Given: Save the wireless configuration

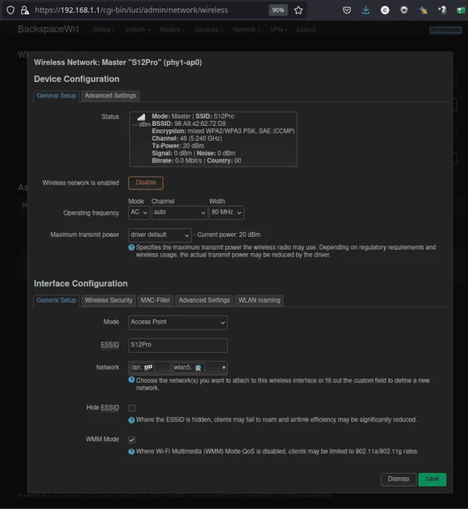Looking at the screenshot, I should tap(432, 479).
